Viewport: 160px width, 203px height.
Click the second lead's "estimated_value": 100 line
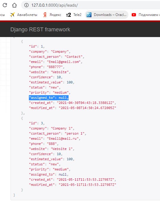point(52,159)
